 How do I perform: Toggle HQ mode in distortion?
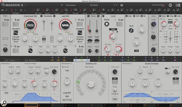coord(136,51)
